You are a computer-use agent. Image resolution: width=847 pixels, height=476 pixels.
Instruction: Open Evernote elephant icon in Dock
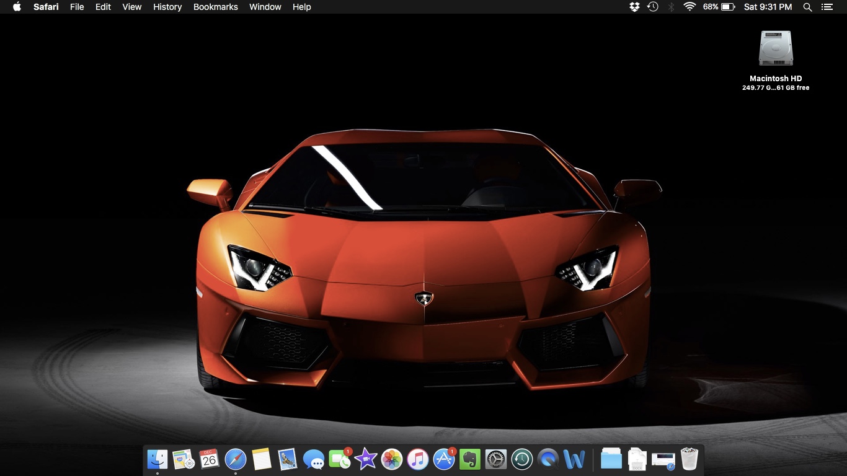click(x=470, y=459)
